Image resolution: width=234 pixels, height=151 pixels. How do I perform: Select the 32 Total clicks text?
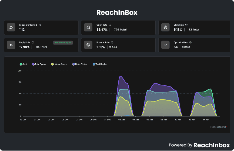click(194, 30)
